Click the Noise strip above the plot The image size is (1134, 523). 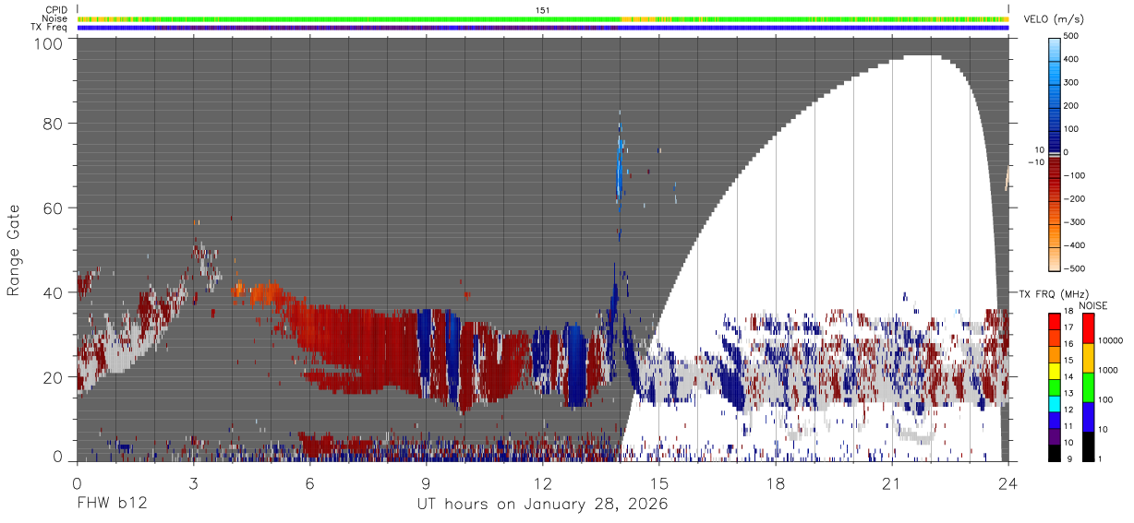click(543, 18)
